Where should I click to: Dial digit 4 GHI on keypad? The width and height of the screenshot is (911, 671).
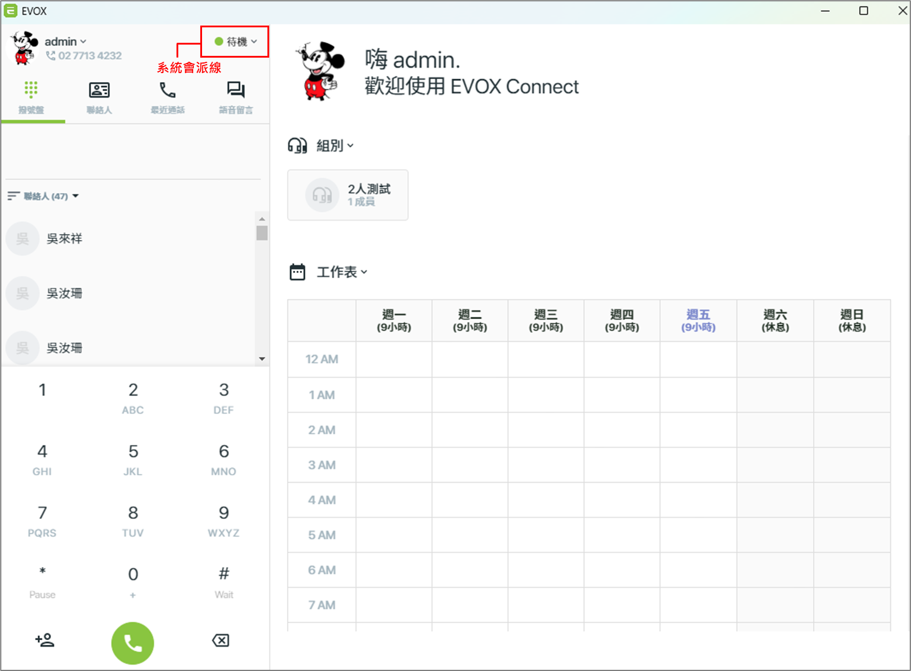(42, 460)
